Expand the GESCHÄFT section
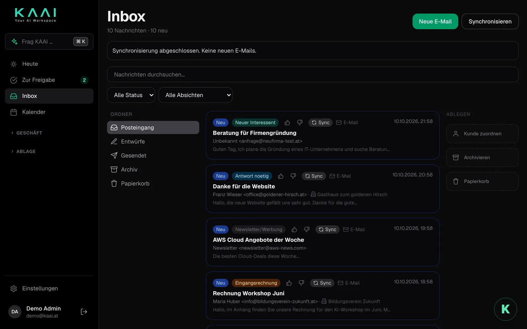Screen dimensions: 527x329 click(27, 133)
